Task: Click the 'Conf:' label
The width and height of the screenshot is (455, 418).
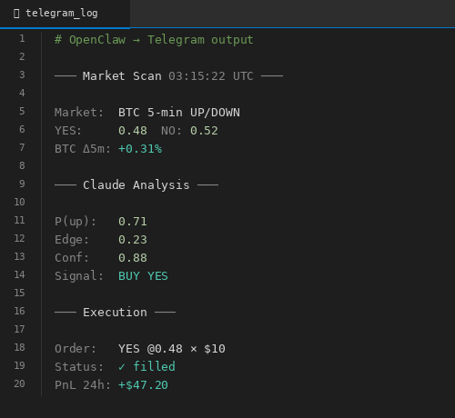Action: click(x=72, y=258)
